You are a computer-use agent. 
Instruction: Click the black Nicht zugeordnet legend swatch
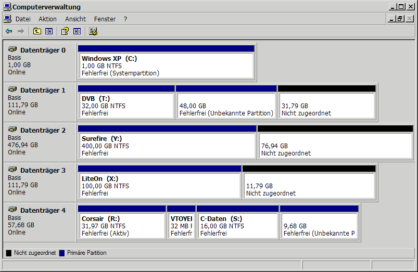click(9, 253)
